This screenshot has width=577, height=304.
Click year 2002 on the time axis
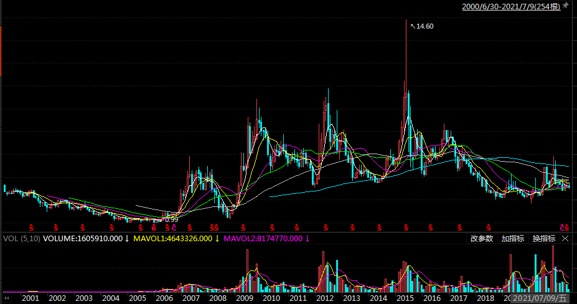57,298
